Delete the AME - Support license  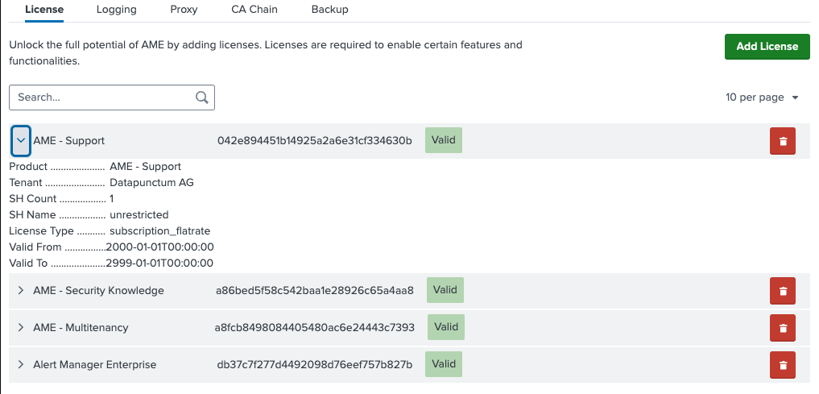click(783, 141)
